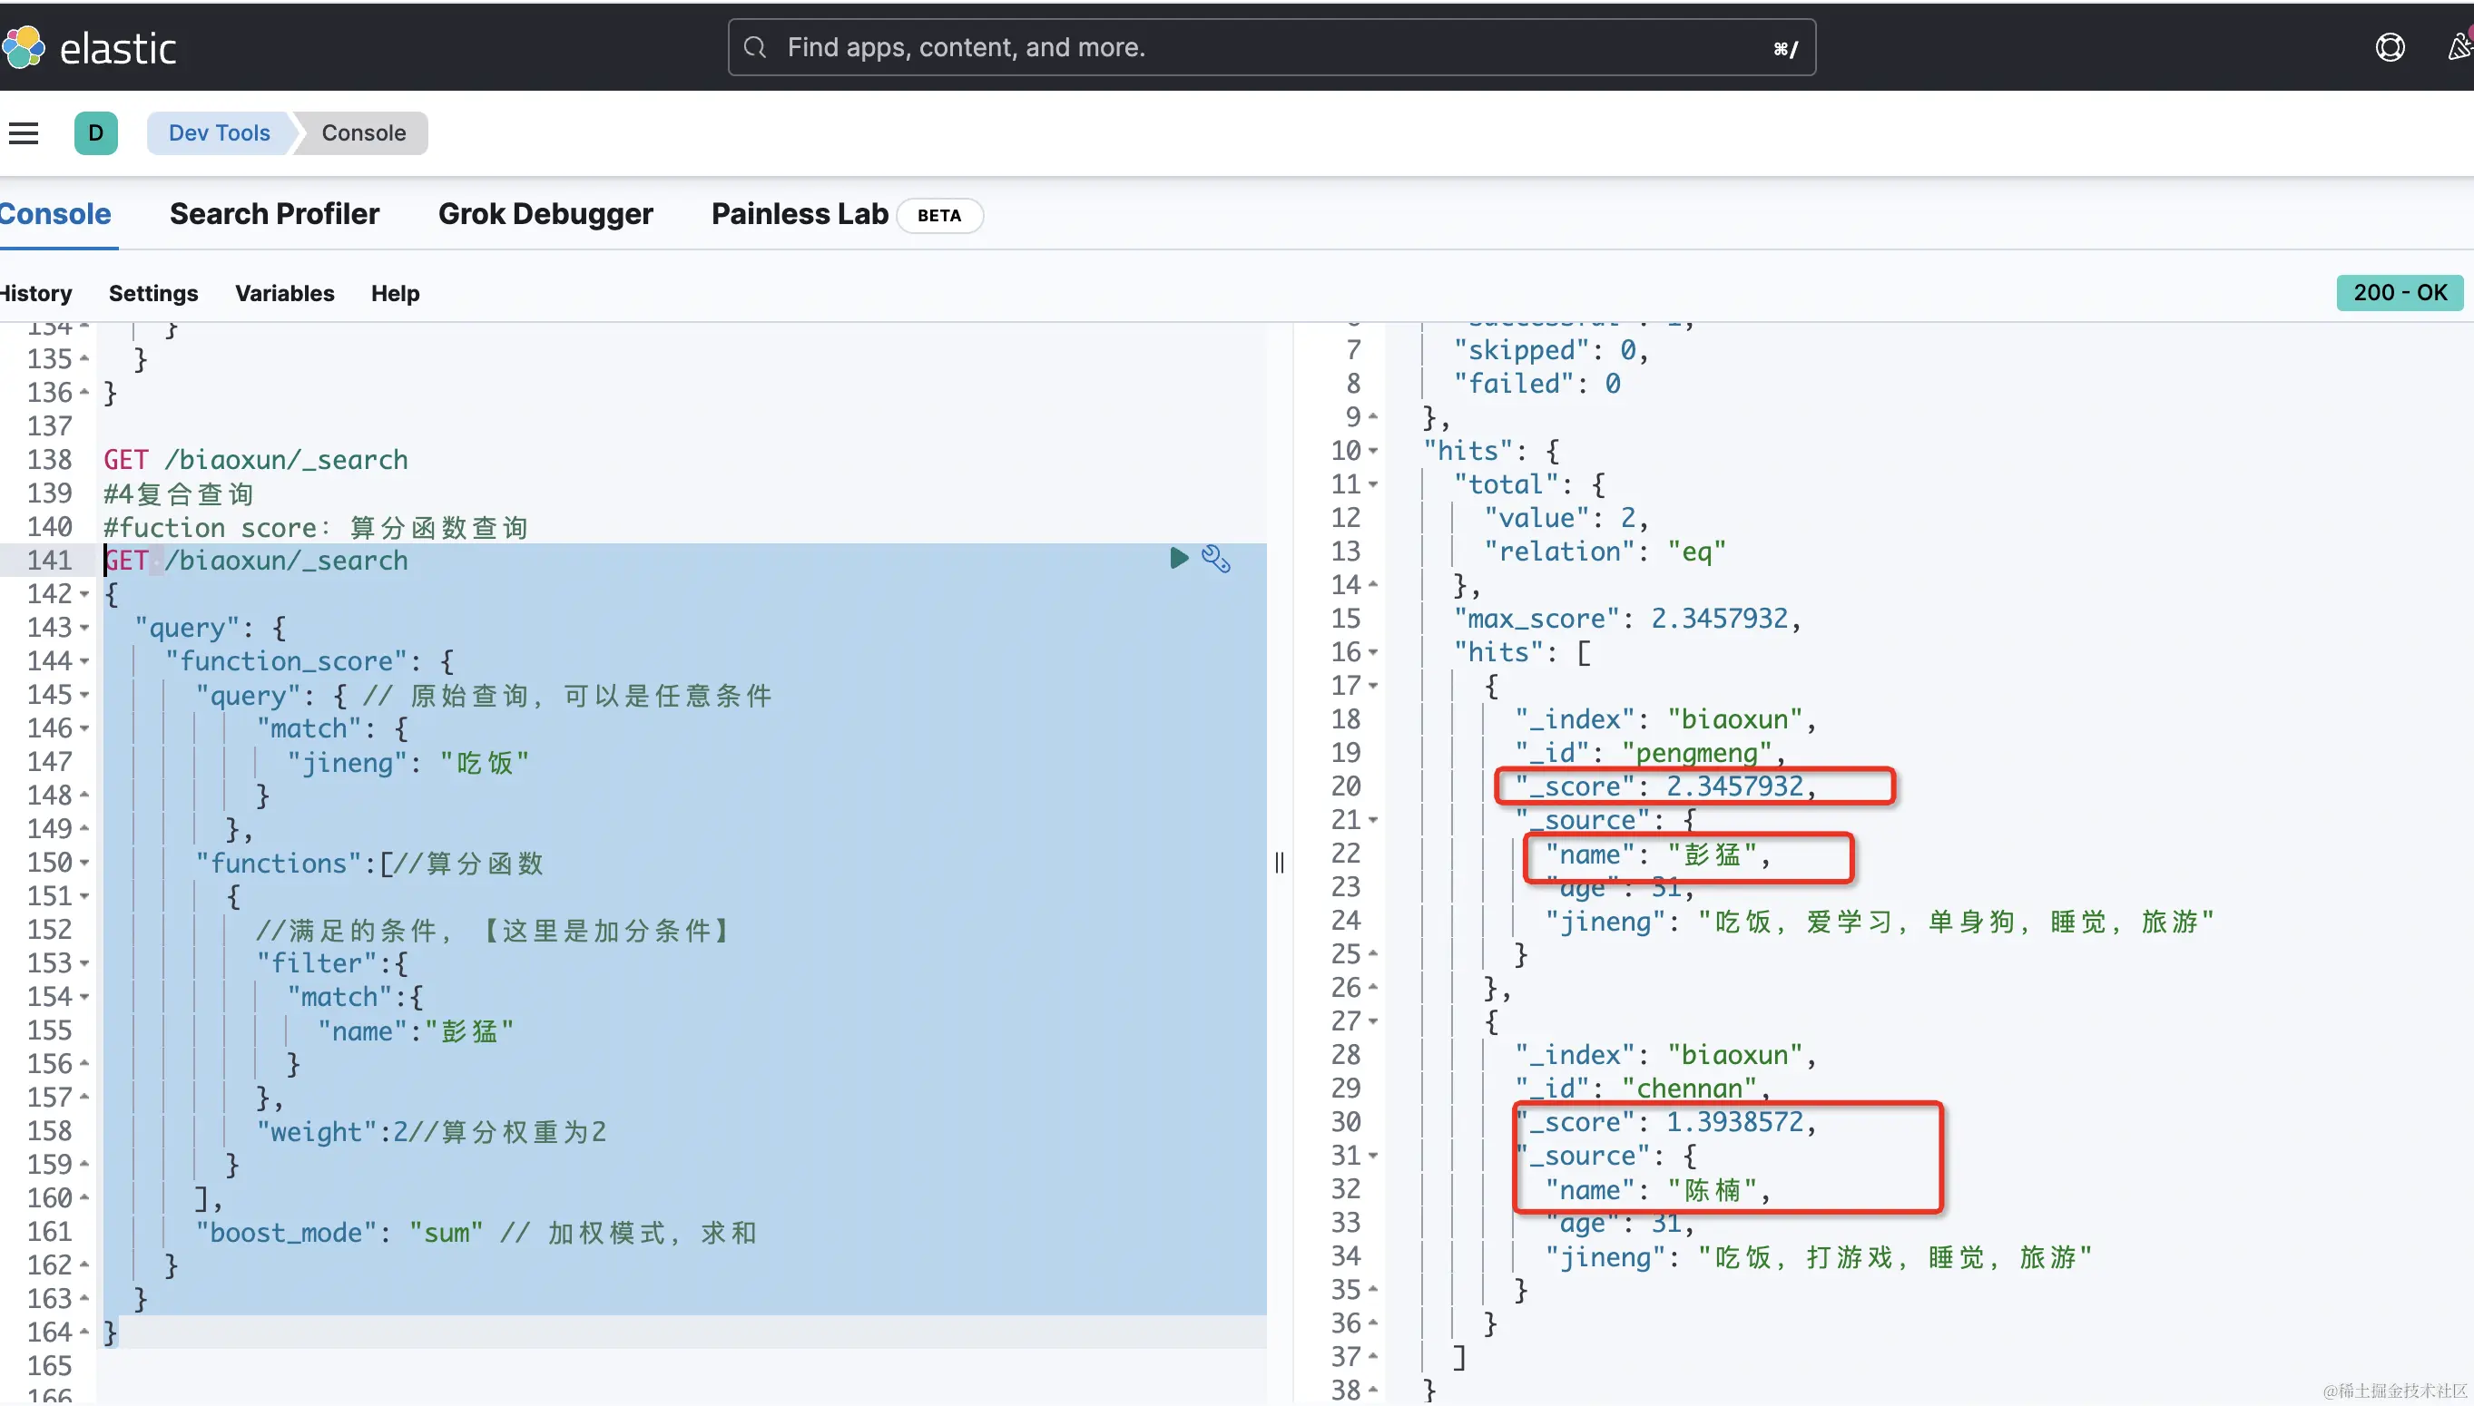Open the Grok Debugger tab
The image size is (2474, 1406).
click(545, 214)
